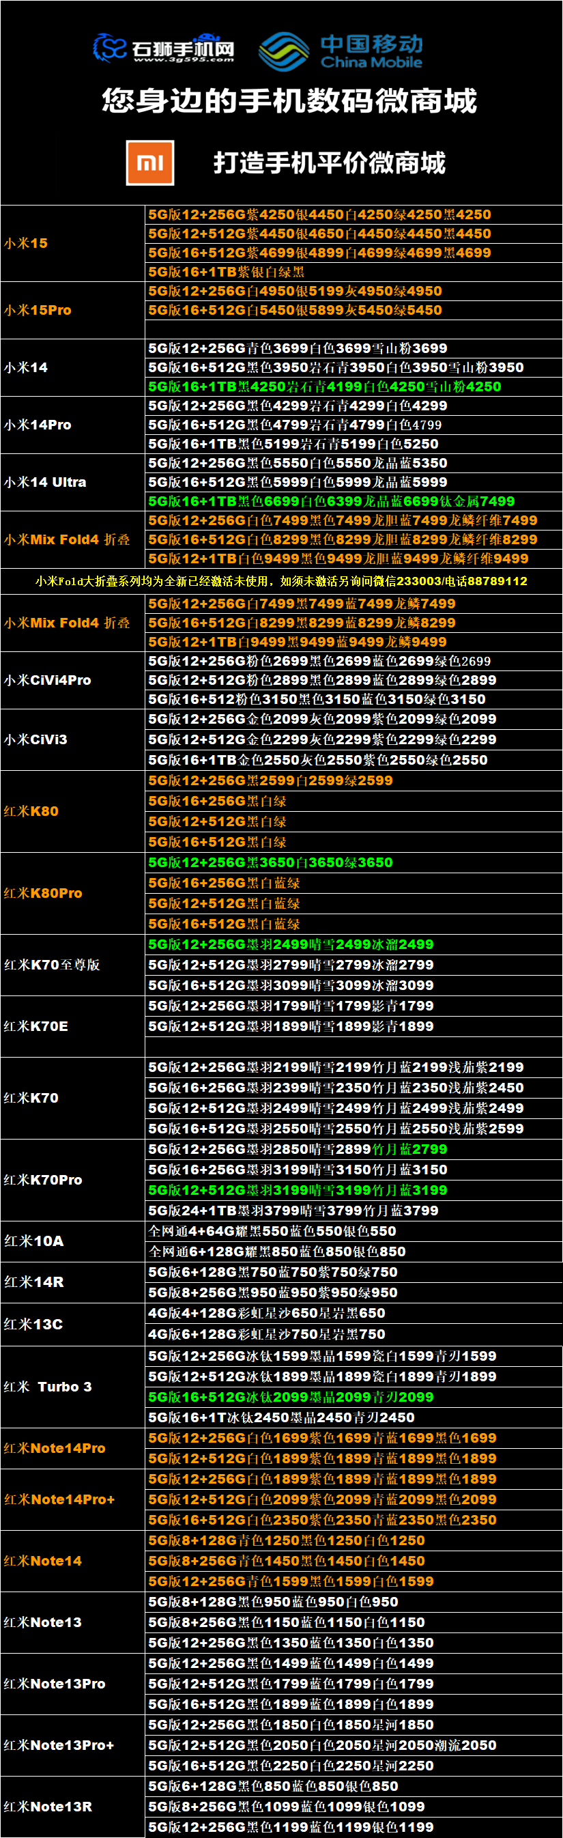Viewport: 563px width, 1838px height.
Task: Click the "小米15" model name cell
Action: tap(73, 243)
